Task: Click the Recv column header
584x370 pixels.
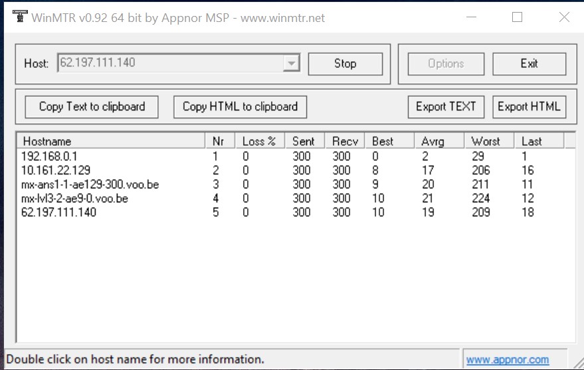Action: [x=345, y=141]
